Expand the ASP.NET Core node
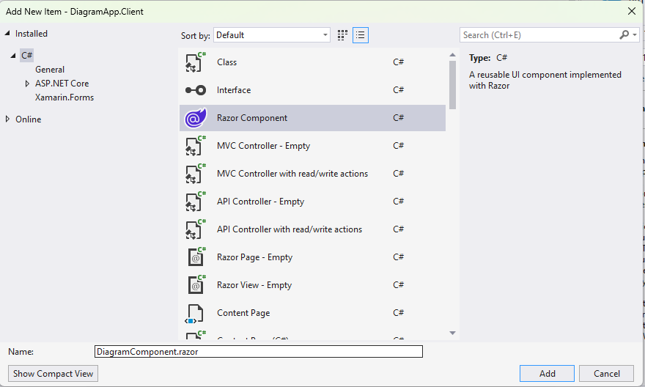This screenshot has height=387, width=645. [x=27, y=84]
